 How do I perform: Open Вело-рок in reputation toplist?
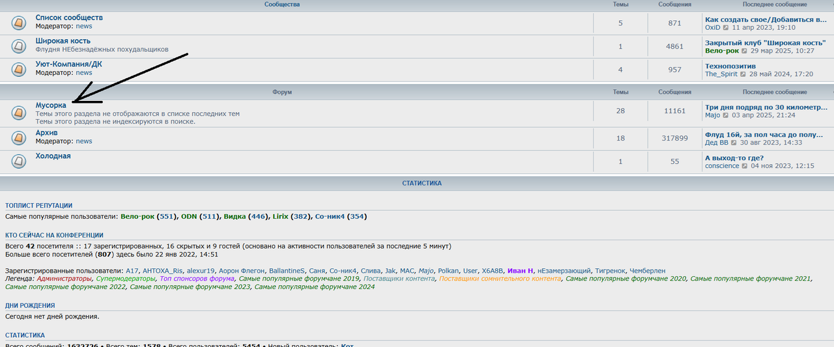138,216
